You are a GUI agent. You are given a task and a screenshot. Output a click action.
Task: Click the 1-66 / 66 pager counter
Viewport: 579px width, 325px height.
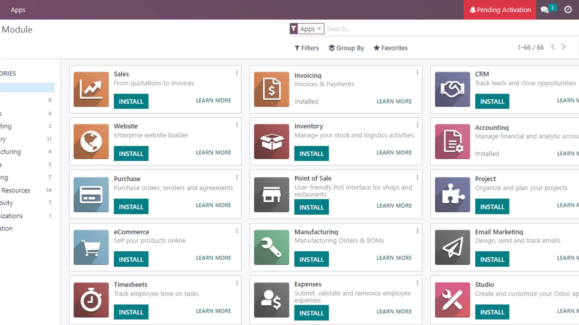531,47
